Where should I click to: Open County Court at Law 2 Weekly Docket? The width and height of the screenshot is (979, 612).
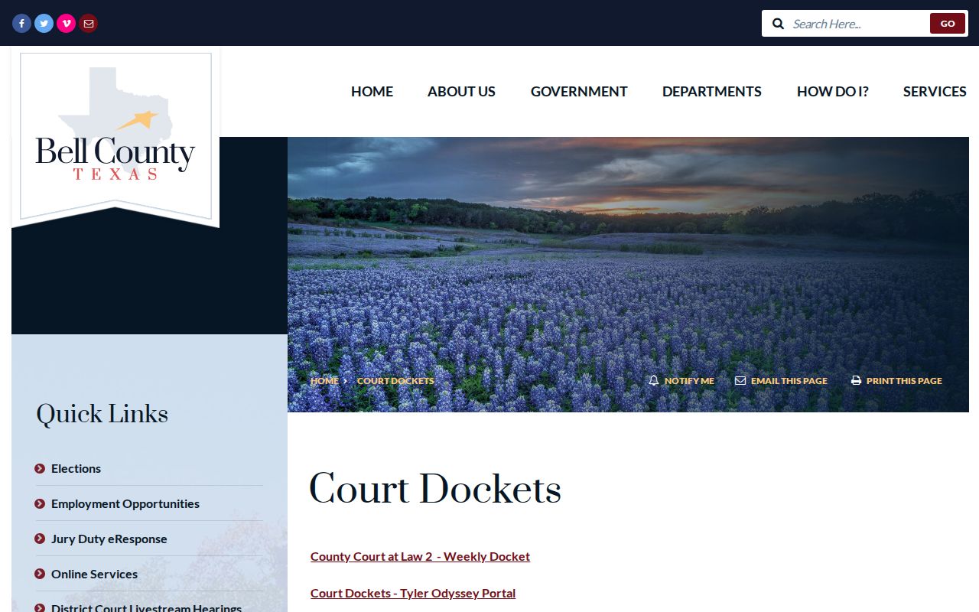pyautogui.click(x=420, y=556)
